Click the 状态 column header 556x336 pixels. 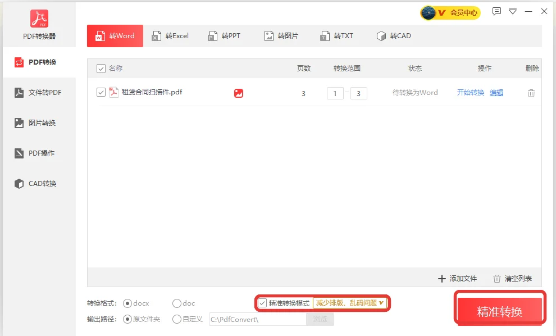(x=415, y=69)
